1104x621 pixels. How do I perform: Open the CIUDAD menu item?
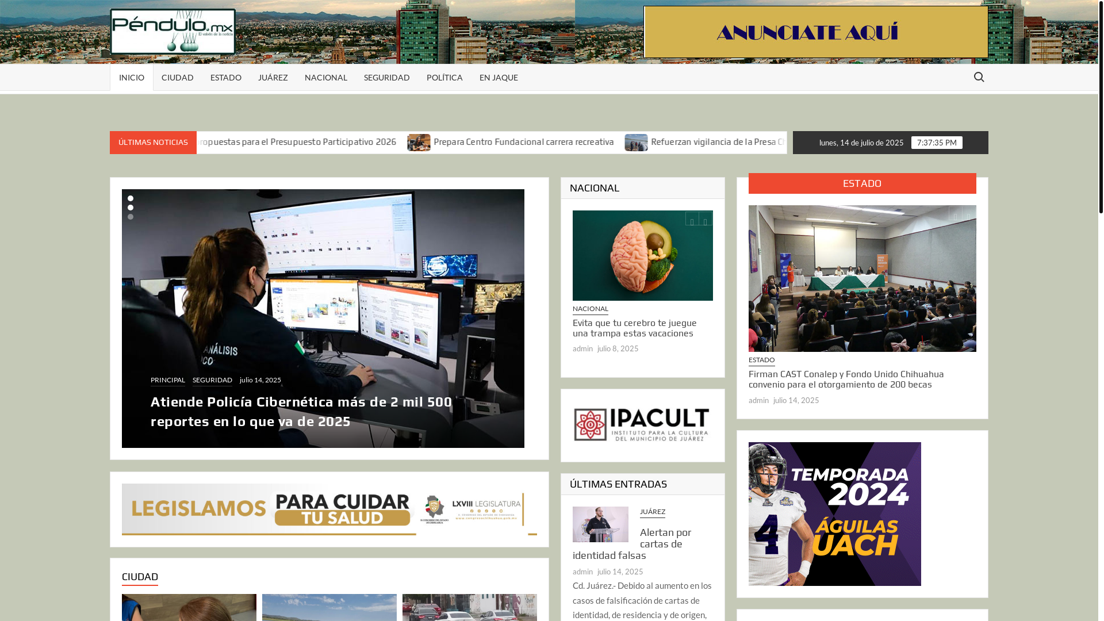tap(177, 77)
